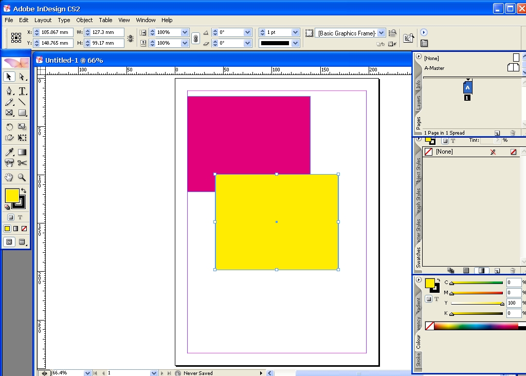
Task: Select the Type tool
Action: (x=22, y=91)
